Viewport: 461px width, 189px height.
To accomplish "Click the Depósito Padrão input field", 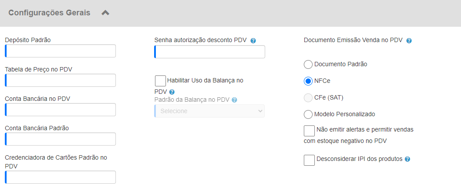I will [x=60, y=51].
